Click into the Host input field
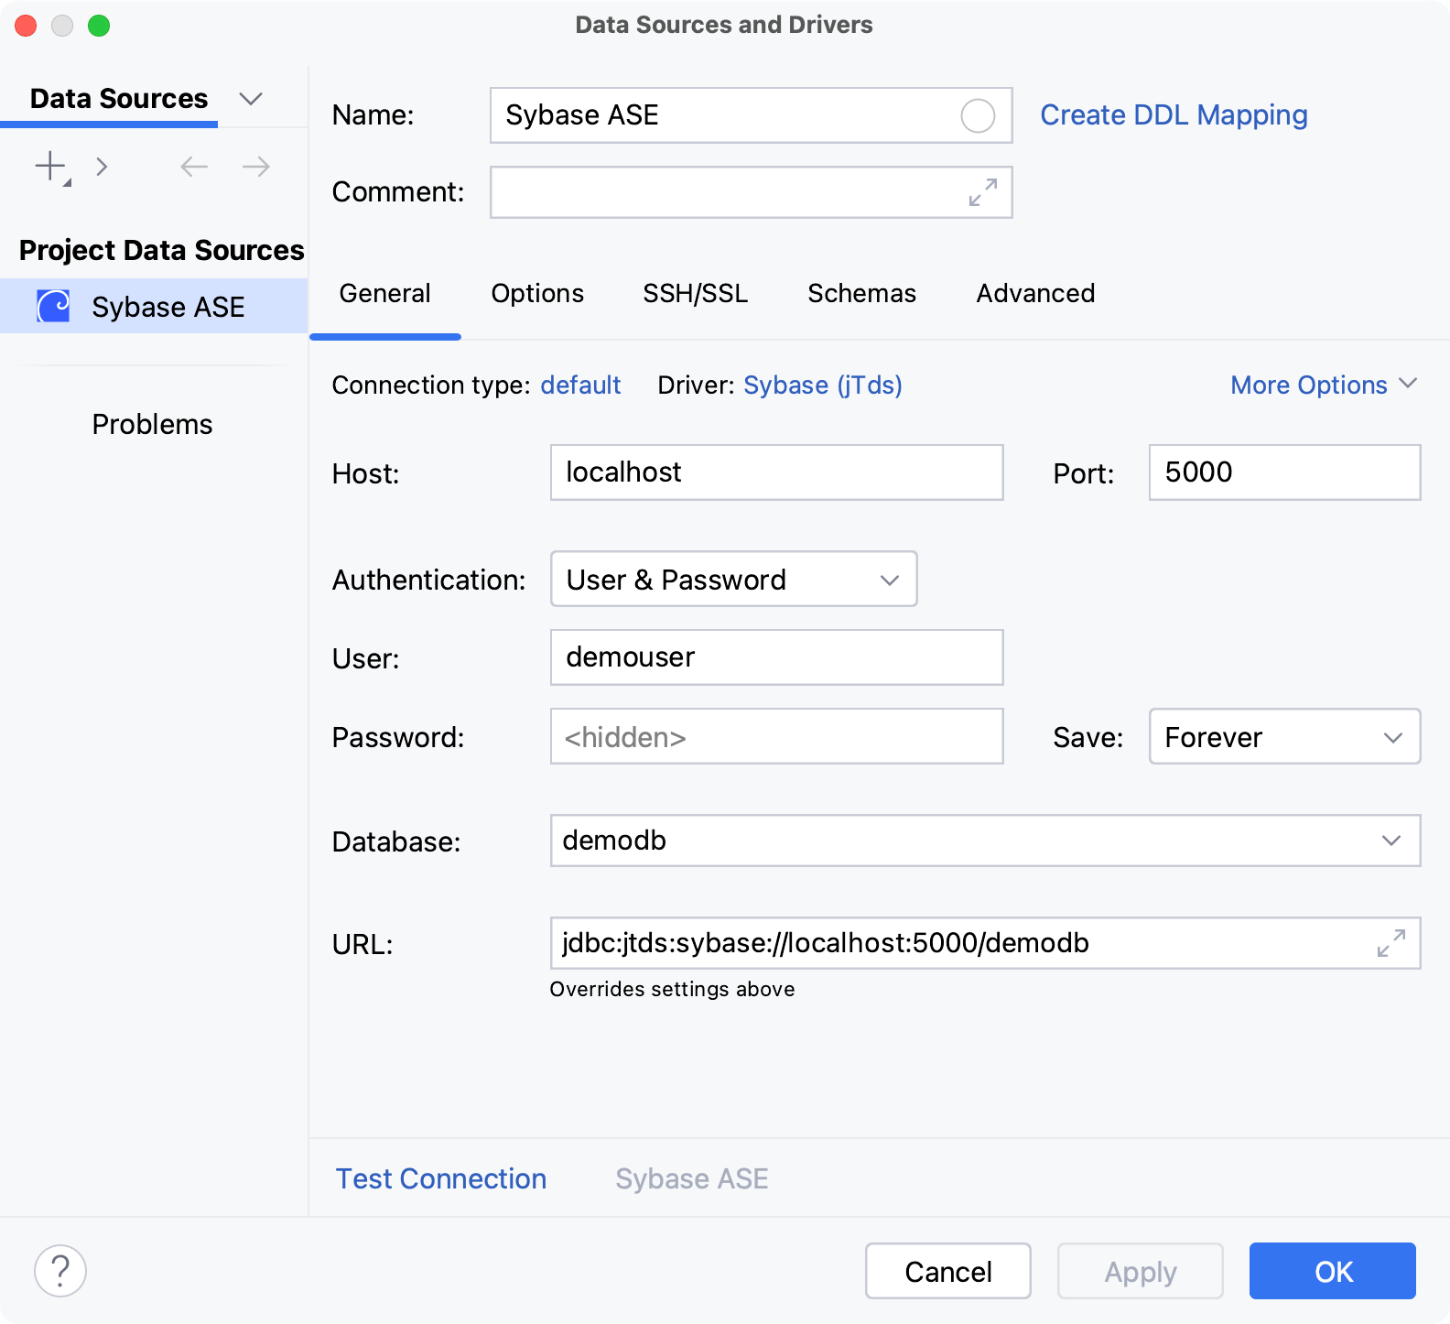 tap(775, 472)
